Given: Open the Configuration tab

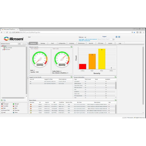Looking at the screenshot, I should click(62, 43).
